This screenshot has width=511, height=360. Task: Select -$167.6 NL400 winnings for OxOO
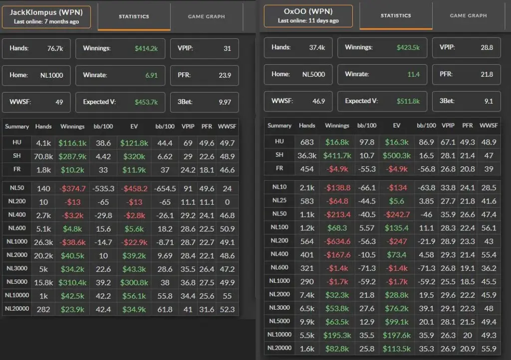(337, 255)
